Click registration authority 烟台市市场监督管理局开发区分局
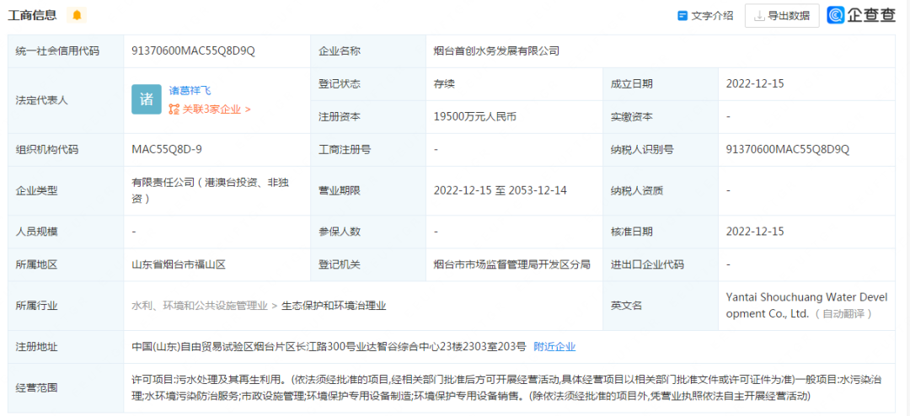The width and height of the screenshot is (910, 416). tap(512, 264)
